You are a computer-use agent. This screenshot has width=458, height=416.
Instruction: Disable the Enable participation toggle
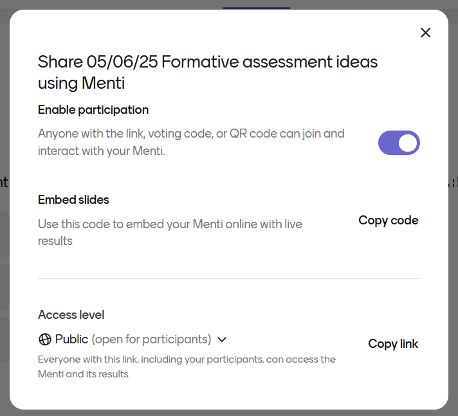399,143
